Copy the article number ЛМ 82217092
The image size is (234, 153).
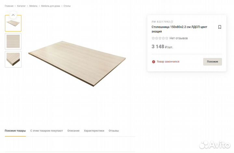[x=172, y=22]
